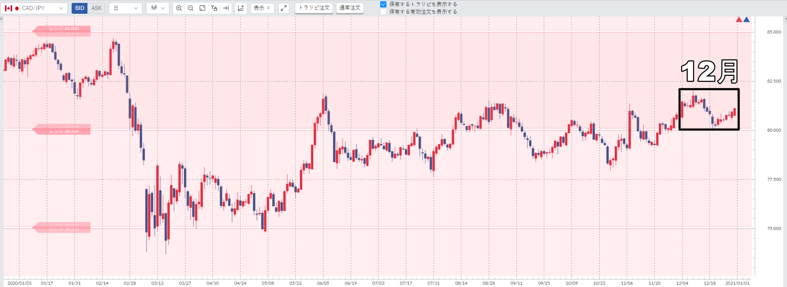The height and width of the screenshot is (287, 787).
Task: Open the 日 timeframe dropdown
Action: point(125,8)
